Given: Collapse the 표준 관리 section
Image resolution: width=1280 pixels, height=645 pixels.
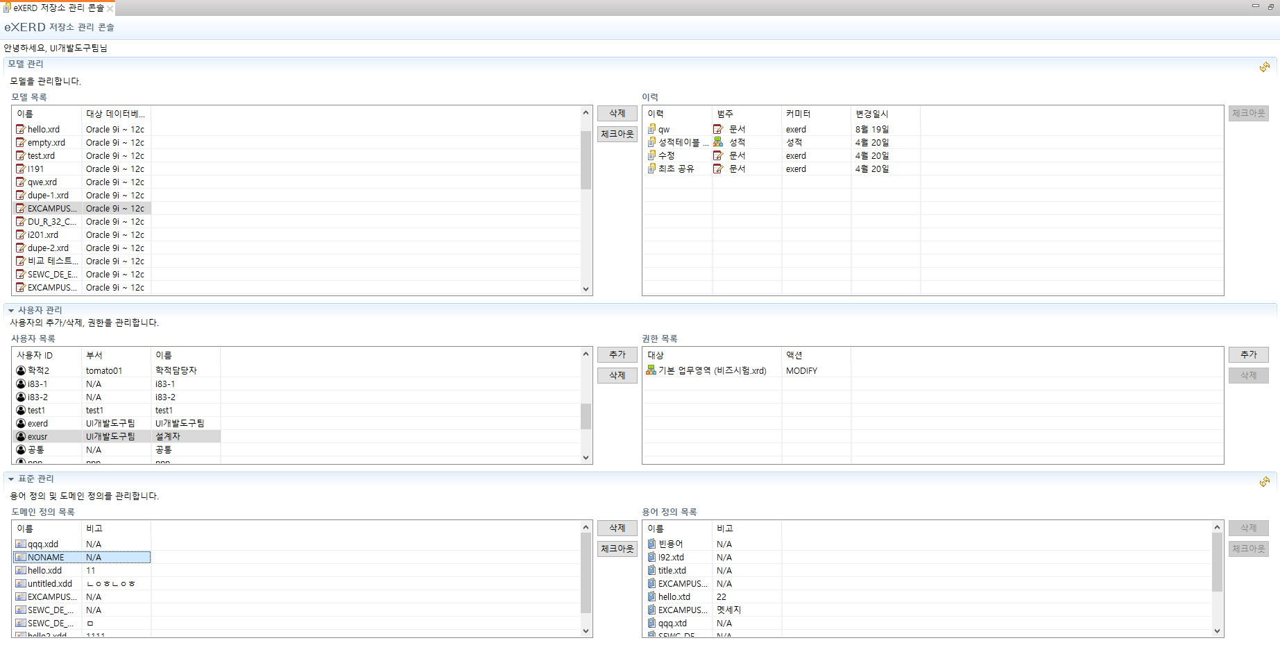Looking at the screenshot, I should tap(11, 479).
